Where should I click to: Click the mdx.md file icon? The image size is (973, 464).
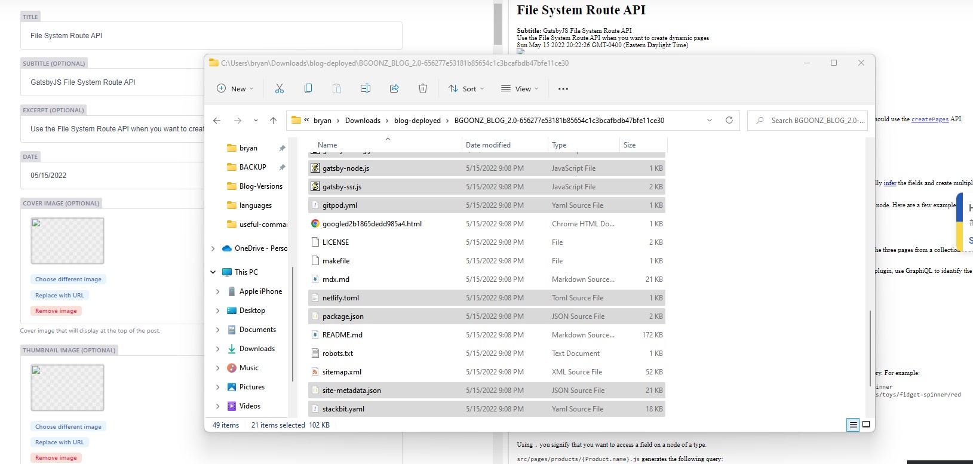pyautogui.click(x=315, y=279)
